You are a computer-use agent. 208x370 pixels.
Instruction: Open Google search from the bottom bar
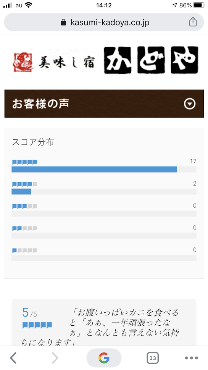click(104, 358)
